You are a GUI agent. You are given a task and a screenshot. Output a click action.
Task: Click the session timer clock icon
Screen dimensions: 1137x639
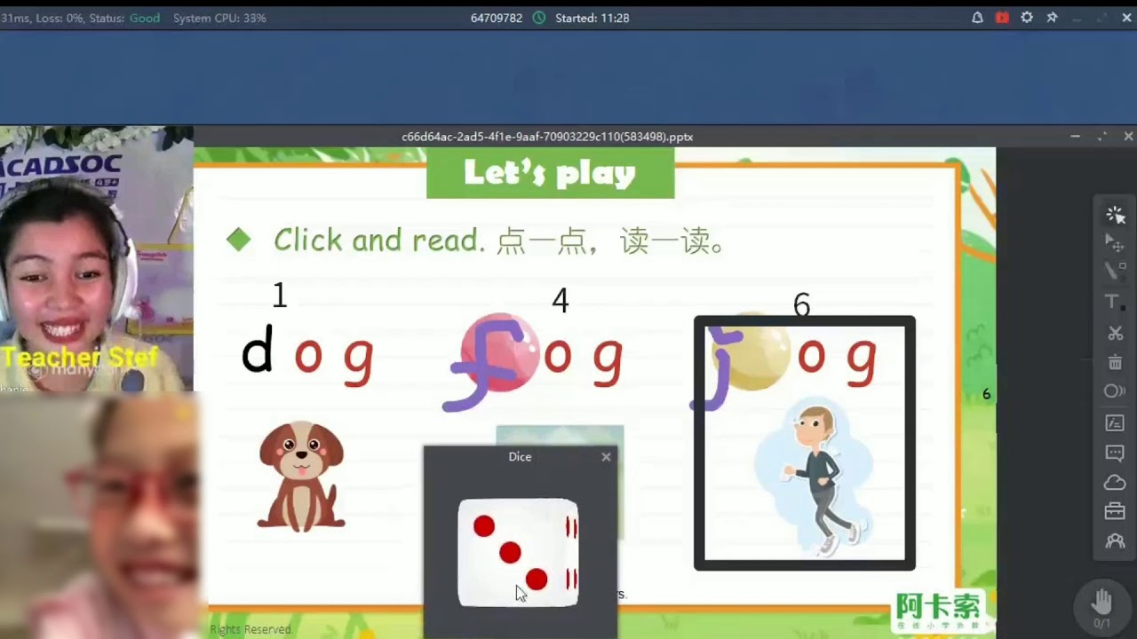539,18
